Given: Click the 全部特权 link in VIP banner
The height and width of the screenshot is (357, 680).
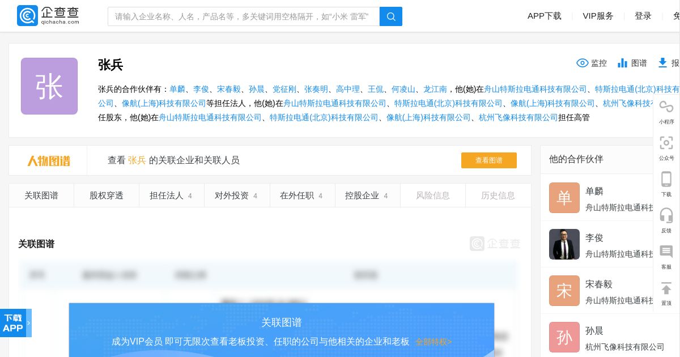Looking at the screenshot, I should point(433,342).
